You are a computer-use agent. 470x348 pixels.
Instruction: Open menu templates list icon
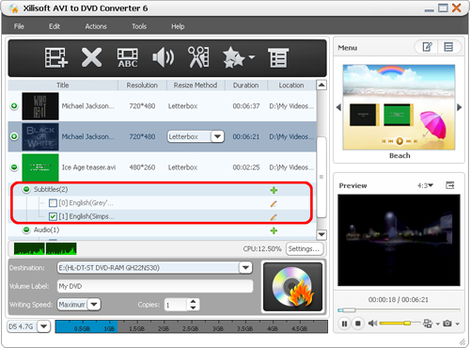coord(448,47)
